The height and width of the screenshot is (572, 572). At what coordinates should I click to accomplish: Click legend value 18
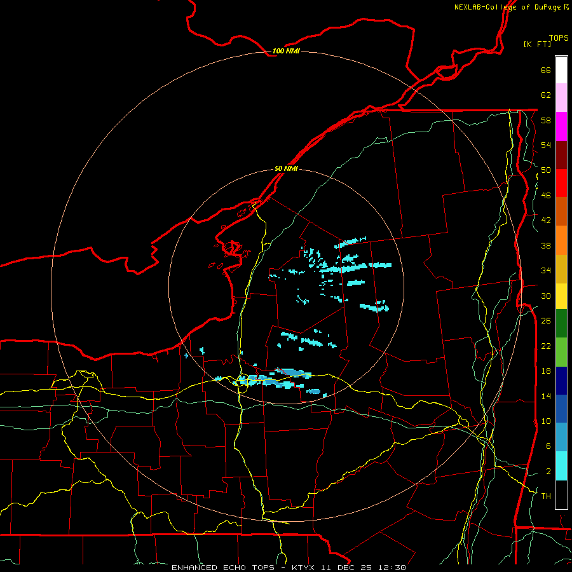(x=546, y=371)
